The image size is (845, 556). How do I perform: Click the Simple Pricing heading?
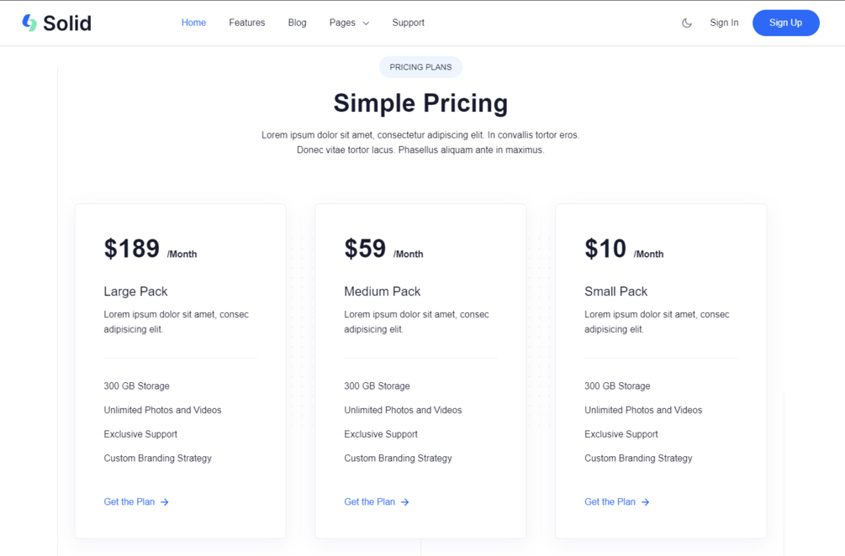(420, 103)
